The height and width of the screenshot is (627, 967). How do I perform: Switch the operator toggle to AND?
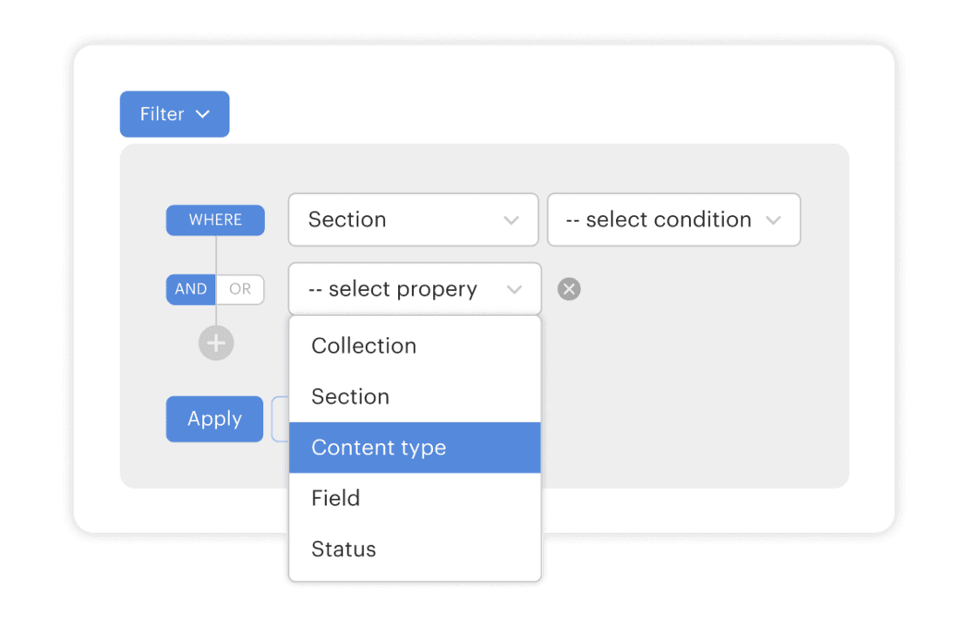click(191, 289)
